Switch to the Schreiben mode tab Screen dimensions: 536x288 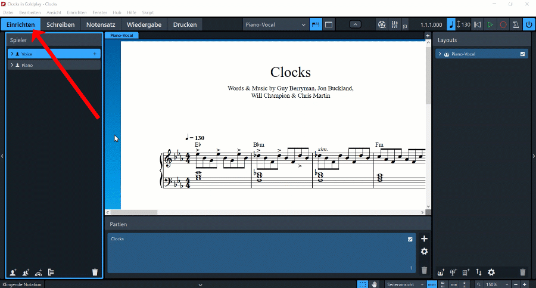point(61,24)
